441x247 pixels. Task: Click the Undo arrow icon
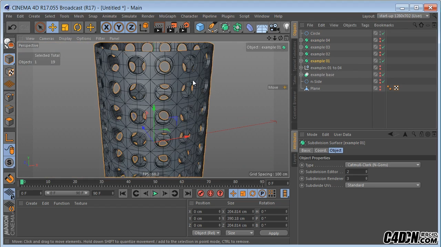[12, 27]
